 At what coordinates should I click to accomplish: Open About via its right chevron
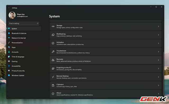(x=158, y=94)
